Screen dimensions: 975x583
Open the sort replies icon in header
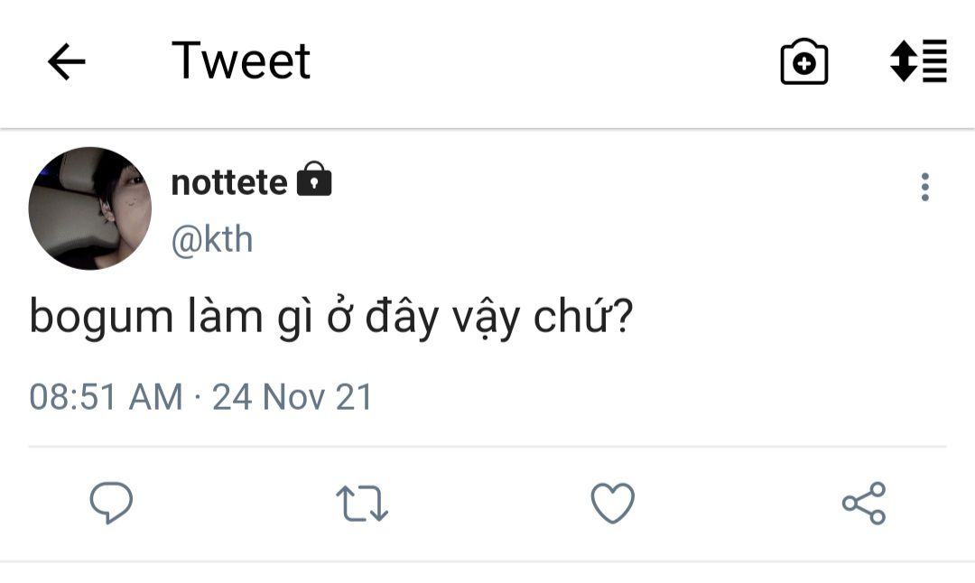(x=918, y=61)
